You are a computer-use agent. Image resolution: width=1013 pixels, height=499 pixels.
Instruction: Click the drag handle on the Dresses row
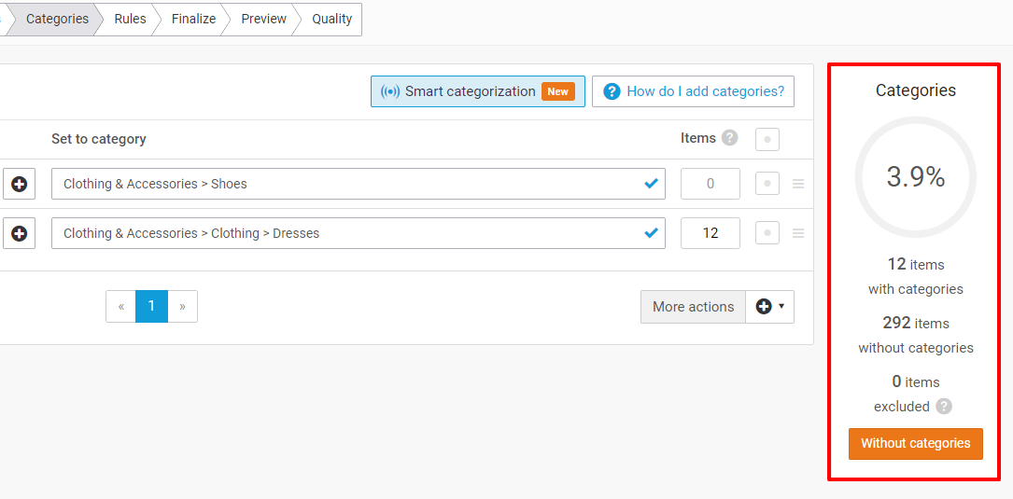(798, 233)
